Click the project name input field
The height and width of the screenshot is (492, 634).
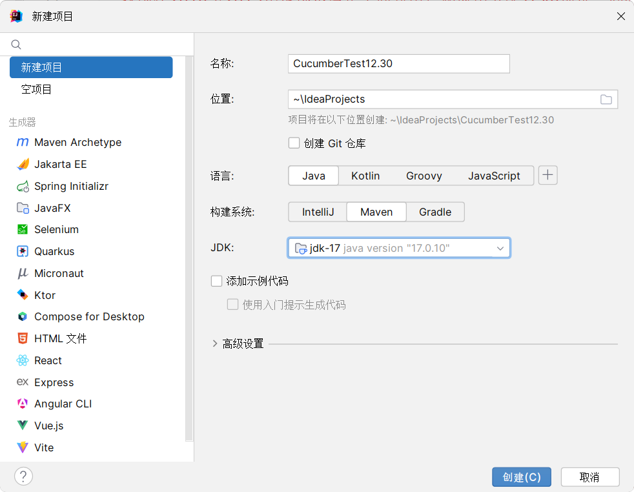(x=399, y=63)
